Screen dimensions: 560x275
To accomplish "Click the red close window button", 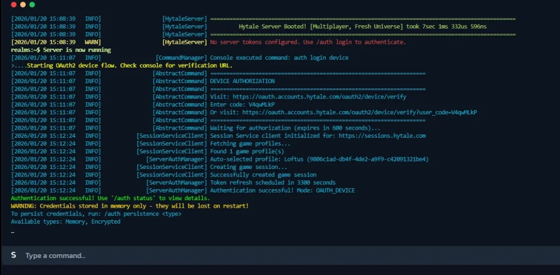I will pos(13,4).
